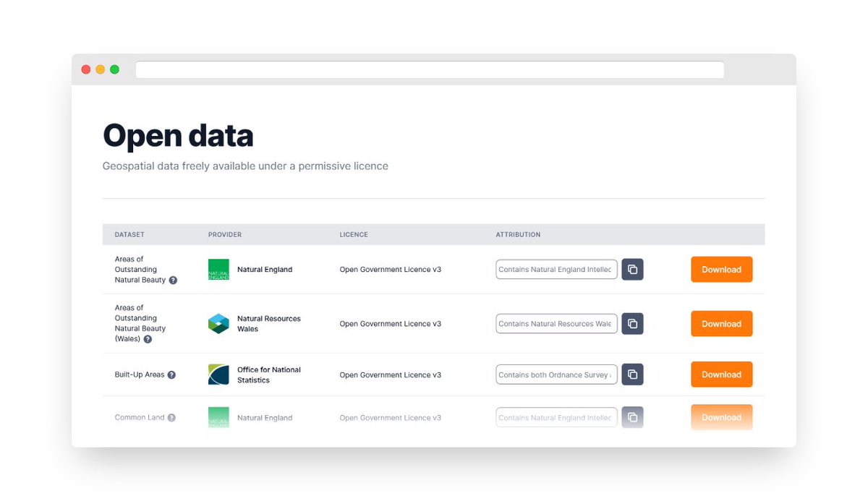This screenshot has height=501, width=868.
Task: Copy attribution for Areas of Outstanding Natural Beauty
Action: (x=632, y=270)
